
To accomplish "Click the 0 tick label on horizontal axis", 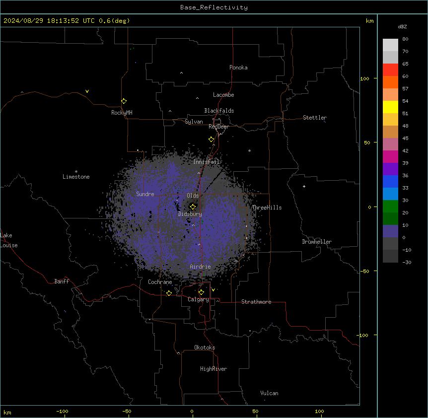I will point(192,411).
